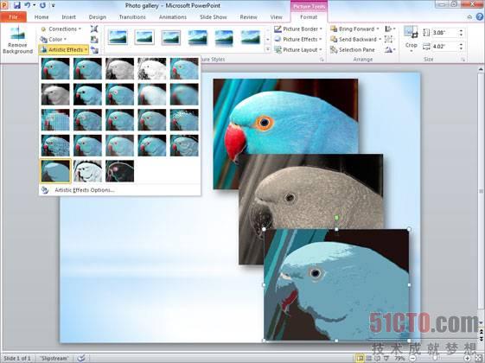Apply the Chalk Sketch artistic effect thumbnail
Screen dimensions: 485x363
[x=55, y=94]
